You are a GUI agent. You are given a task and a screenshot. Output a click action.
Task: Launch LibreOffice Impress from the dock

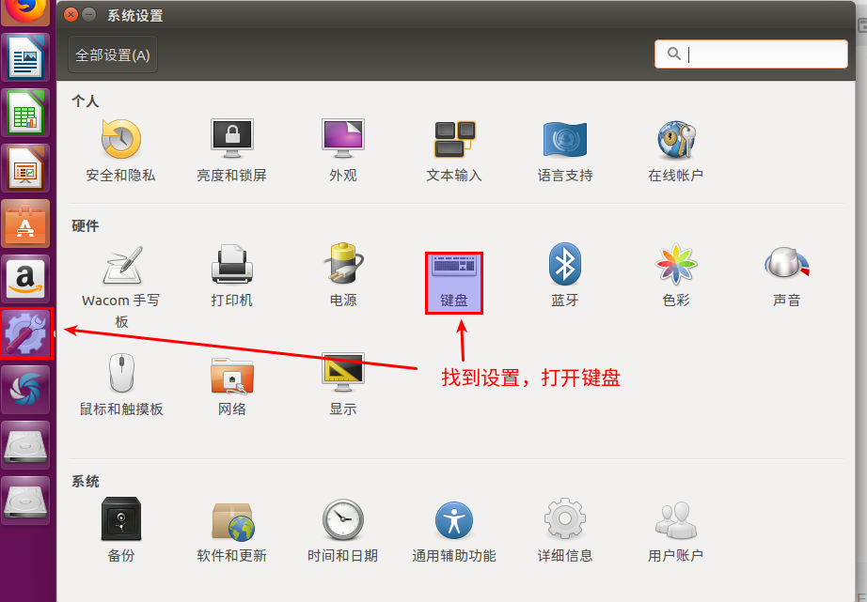point(25,168)
